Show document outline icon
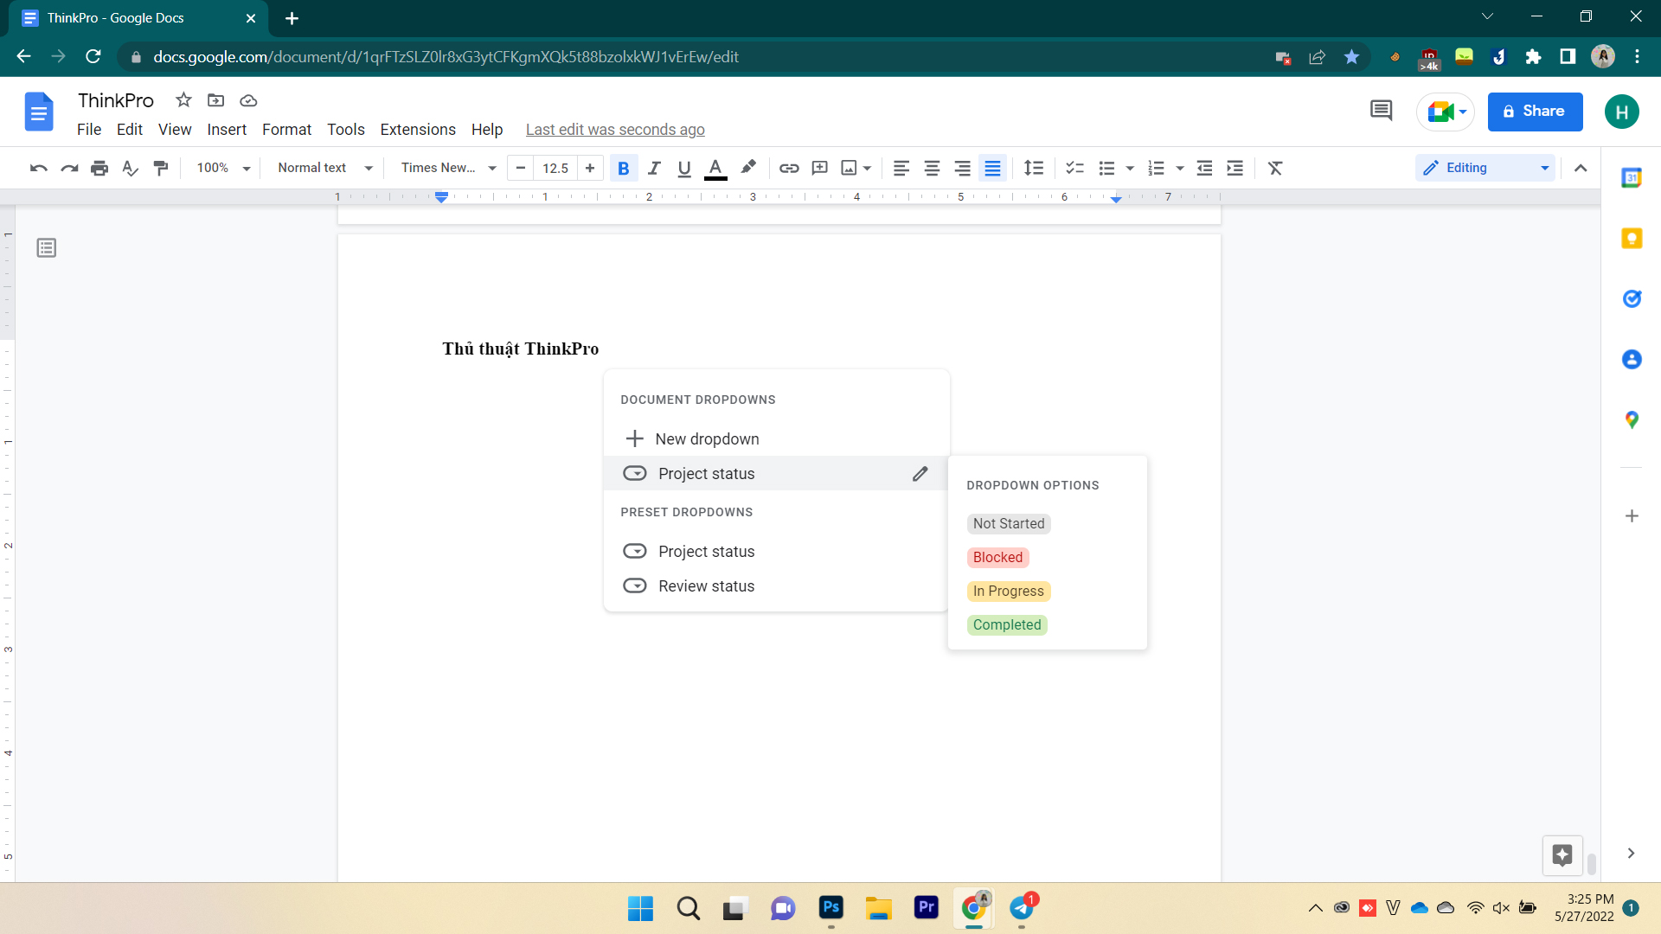The height and width of the screenshot is (934, 1661). pos(47,248)
